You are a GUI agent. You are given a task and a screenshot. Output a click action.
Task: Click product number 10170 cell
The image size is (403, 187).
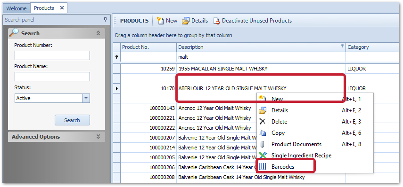pos(148,88)
